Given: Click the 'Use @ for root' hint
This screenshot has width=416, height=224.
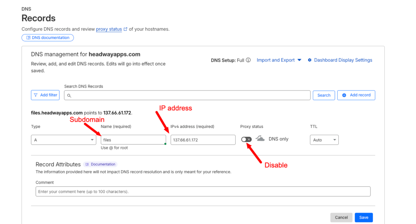Looking at the screenshot, I should 114,148.
